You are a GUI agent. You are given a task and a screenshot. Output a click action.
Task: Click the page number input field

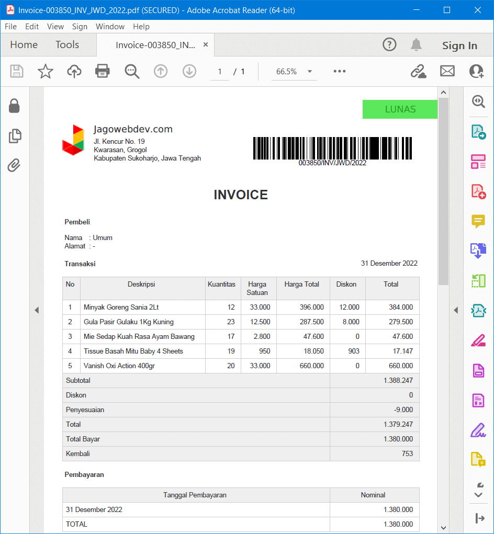tap(220, 72)
